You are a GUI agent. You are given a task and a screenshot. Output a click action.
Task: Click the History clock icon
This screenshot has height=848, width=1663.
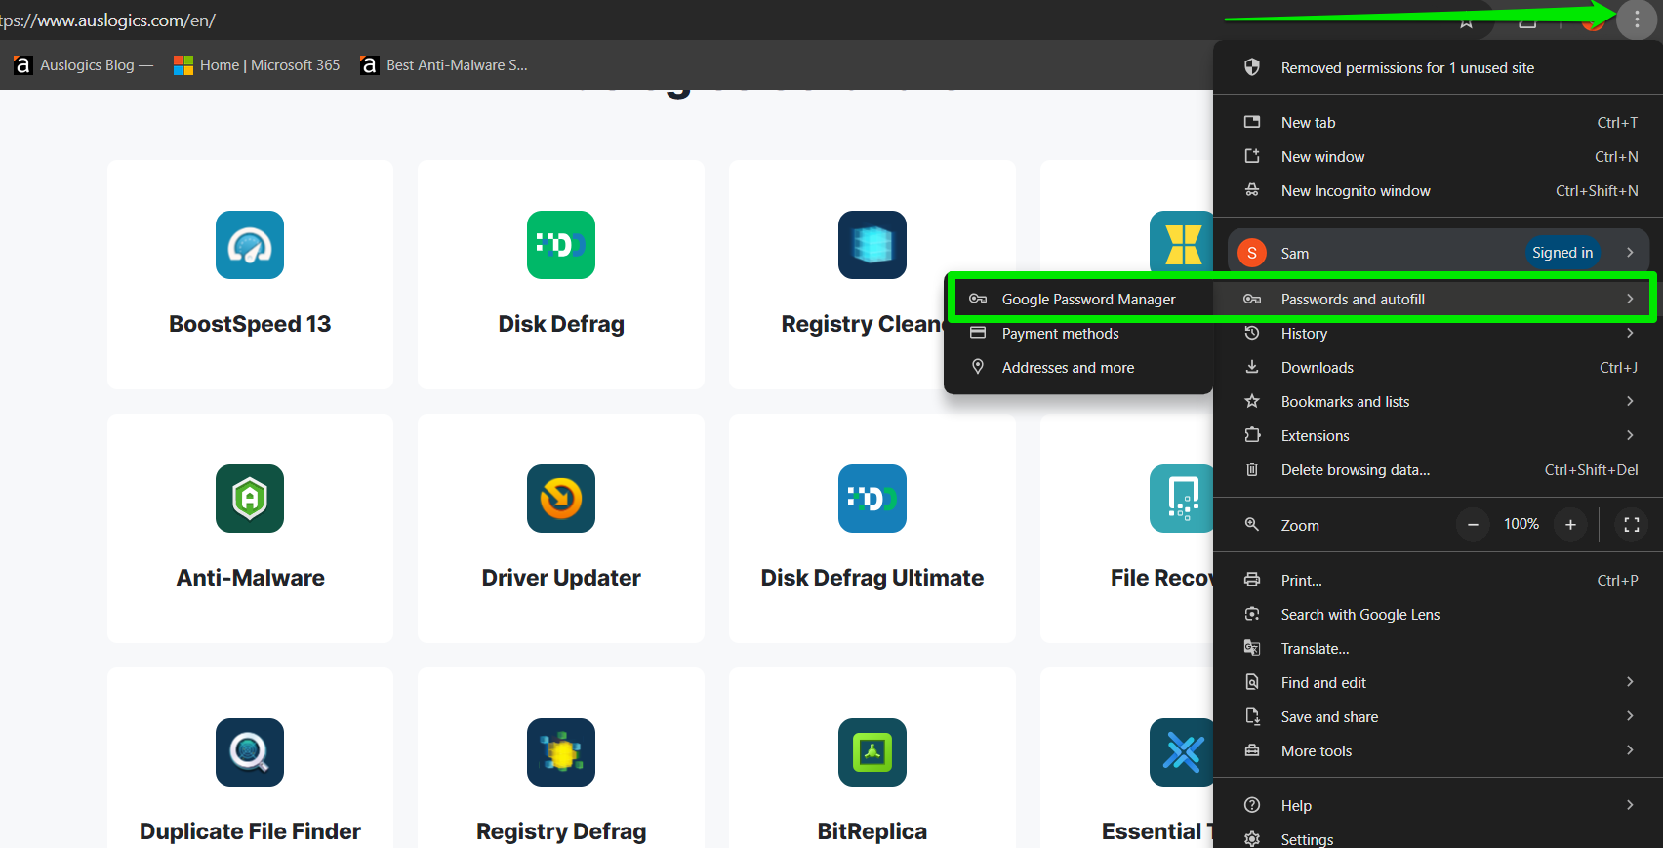1252,333
